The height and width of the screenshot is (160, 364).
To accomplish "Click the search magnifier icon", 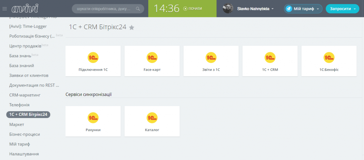I will point(138,9).
